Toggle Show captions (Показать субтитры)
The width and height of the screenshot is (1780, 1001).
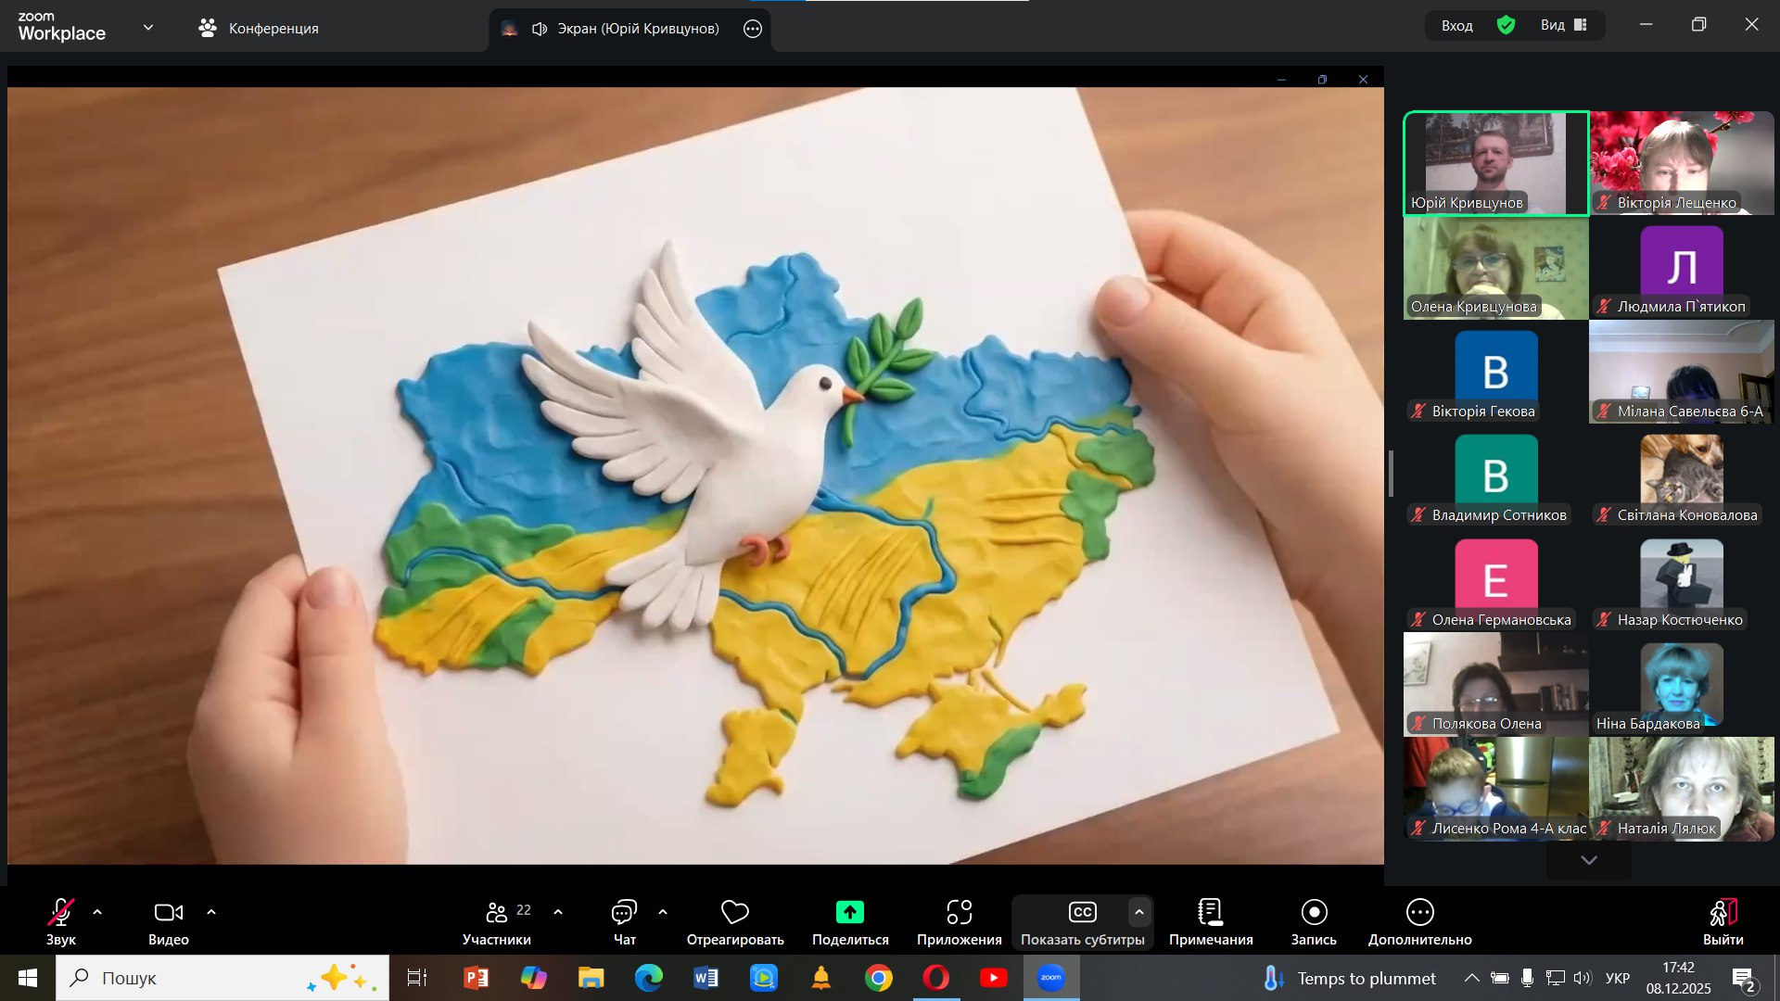pos(1082,913)
